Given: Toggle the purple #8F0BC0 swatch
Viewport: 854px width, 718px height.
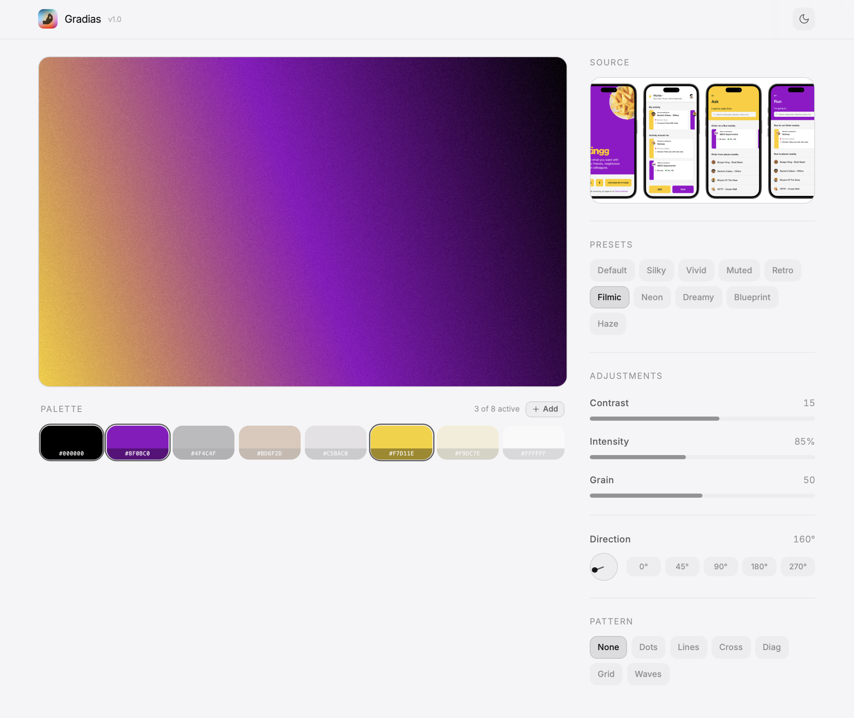Looking at the screenshot, I should (138, 442).
